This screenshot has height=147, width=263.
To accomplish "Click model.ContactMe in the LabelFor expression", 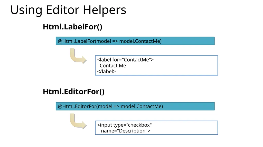I will tap(140, 41).
